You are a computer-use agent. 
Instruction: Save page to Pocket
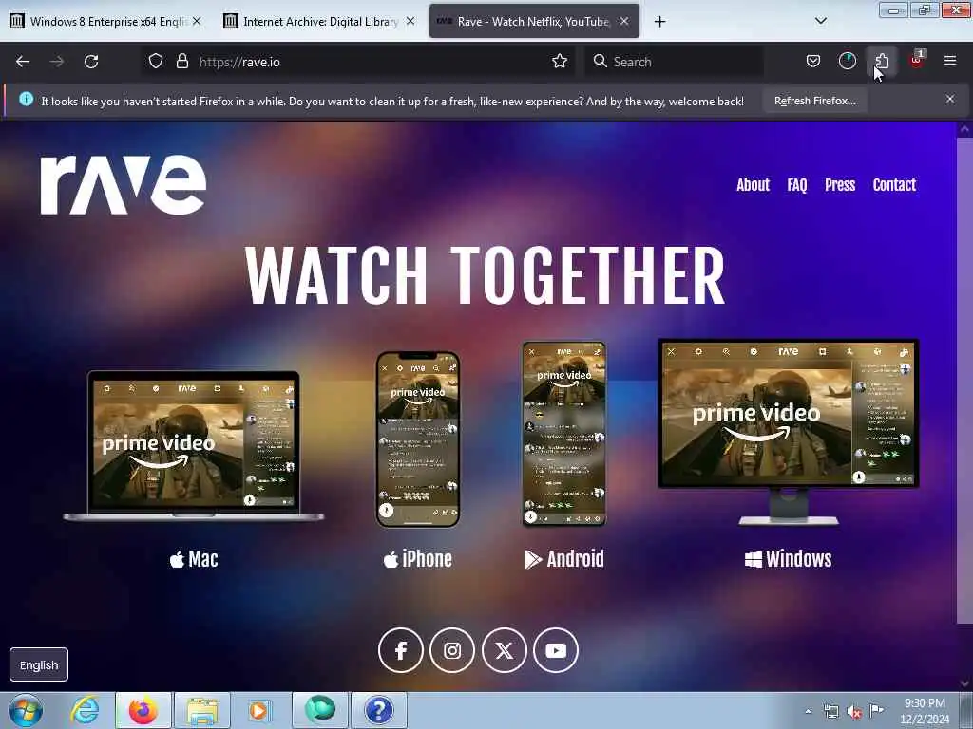(813, 62)
